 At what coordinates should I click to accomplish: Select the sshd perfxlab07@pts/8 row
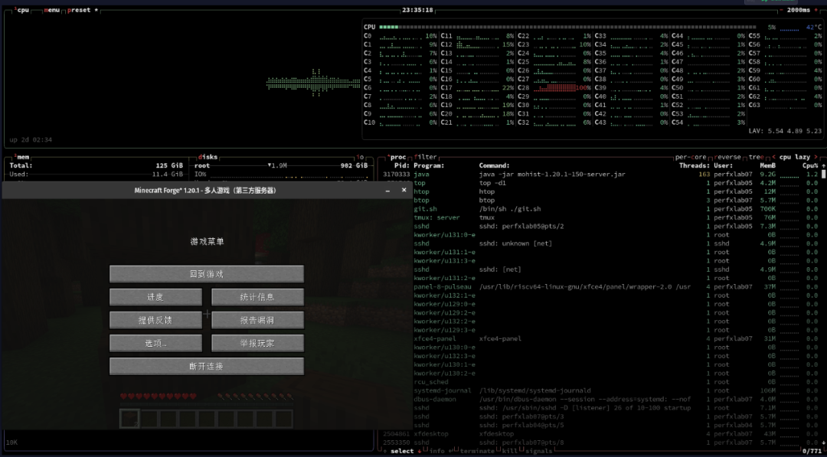[x=600, y=442]
